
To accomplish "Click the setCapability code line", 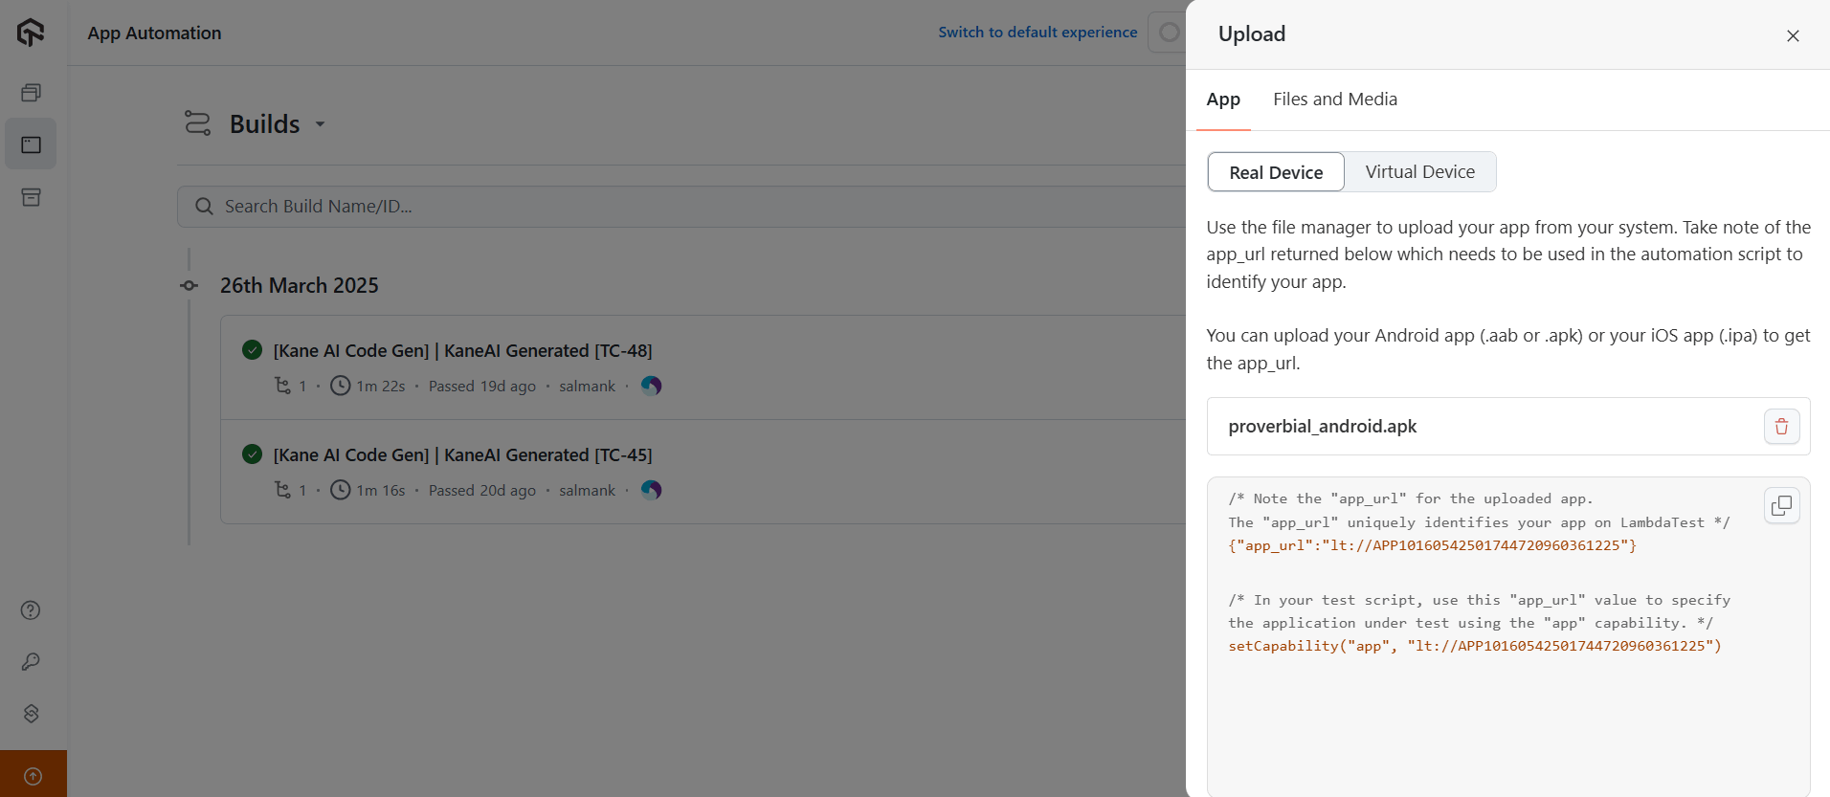I will [x=1475, y=646].
